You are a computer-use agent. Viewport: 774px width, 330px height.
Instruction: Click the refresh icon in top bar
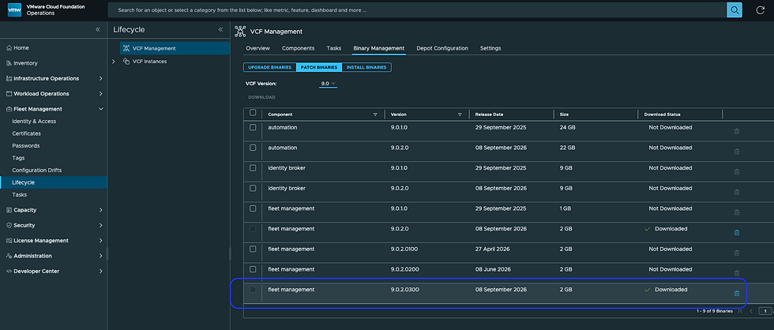pyautogui.click(x=760, y=9)
